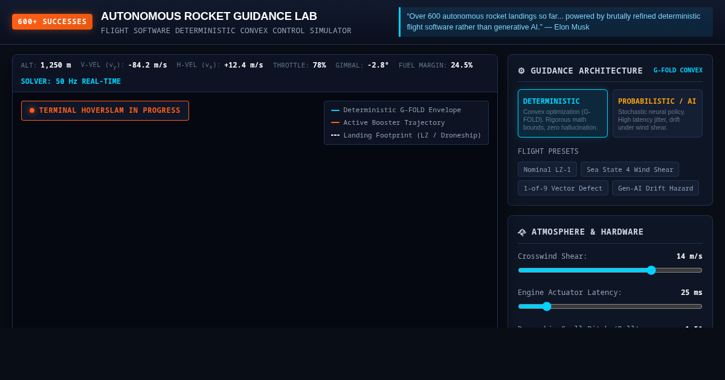725x380 pixels.
Task: Click the Atmosphere & Hardware panel icon
Action: [x=522, y=232]
